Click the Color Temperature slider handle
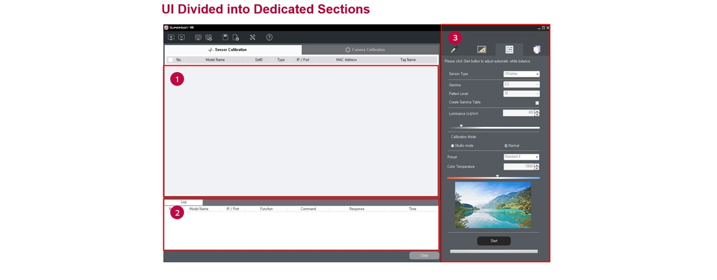The height and width of the screenshot is (280, 717). pos(497,176)
